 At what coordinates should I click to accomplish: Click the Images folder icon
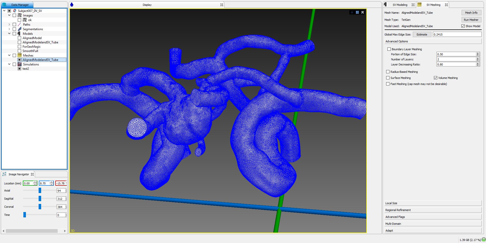20,15
